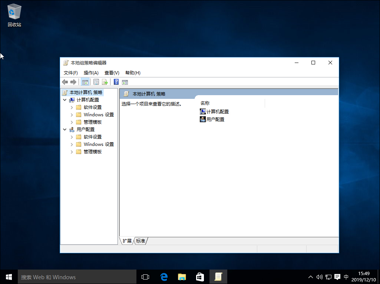380x284 pixels.
Task: Launch Microsoft Edge from the taskbar
Action: click(163, 277)
